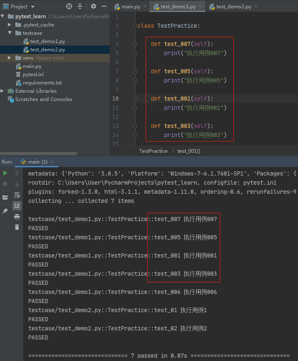Hide the Project panel with minus icon

(x=104, y=7)
